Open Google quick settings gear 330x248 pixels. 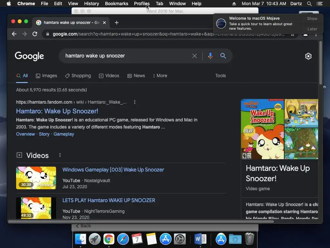pos(308,56)
